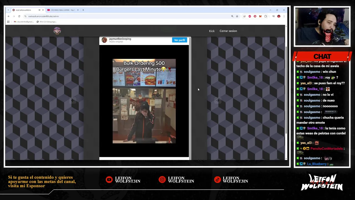Screen dimensions: 355x200
Task: Open the Adblock Plus extension icon
Action: (250, 16)
